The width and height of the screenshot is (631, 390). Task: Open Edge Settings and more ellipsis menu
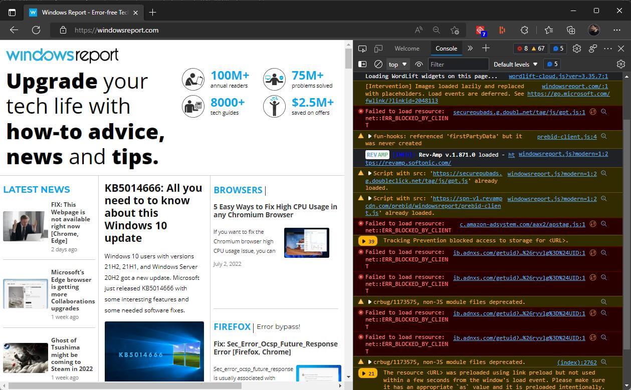(x=617, y=30)
